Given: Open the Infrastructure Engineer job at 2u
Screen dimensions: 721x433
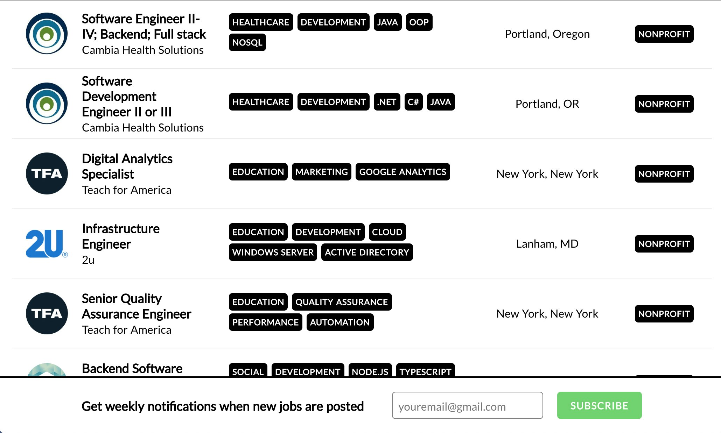Looking at the screenshot, I should pyautogui.click(x=120, y=236).
